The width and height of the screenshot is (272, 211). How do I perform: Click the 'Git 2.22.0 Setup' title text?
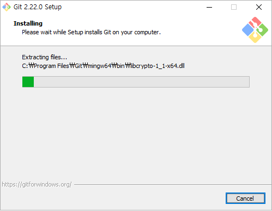click(38, 7)
